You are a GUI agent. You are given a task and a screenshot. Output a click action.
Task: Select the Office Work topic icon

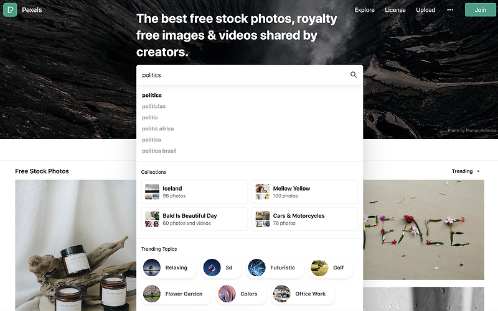pyautogui.click(x=282, y=294)
